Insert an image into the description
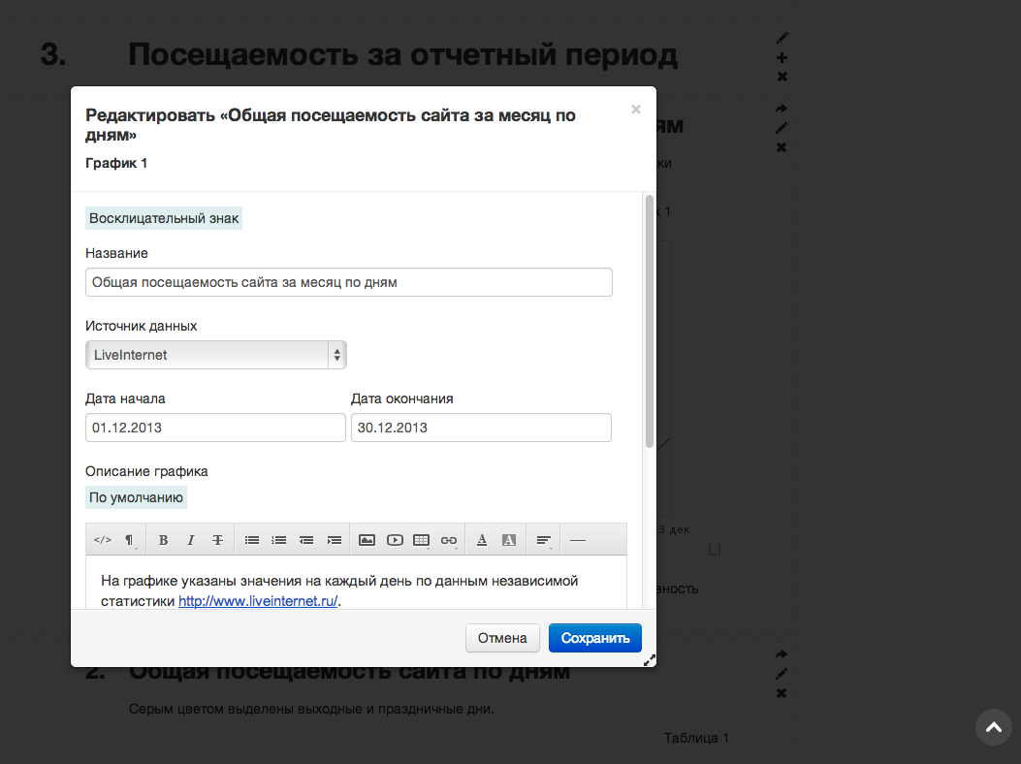Screen dimensions: 1021x764 click(367, 540)
